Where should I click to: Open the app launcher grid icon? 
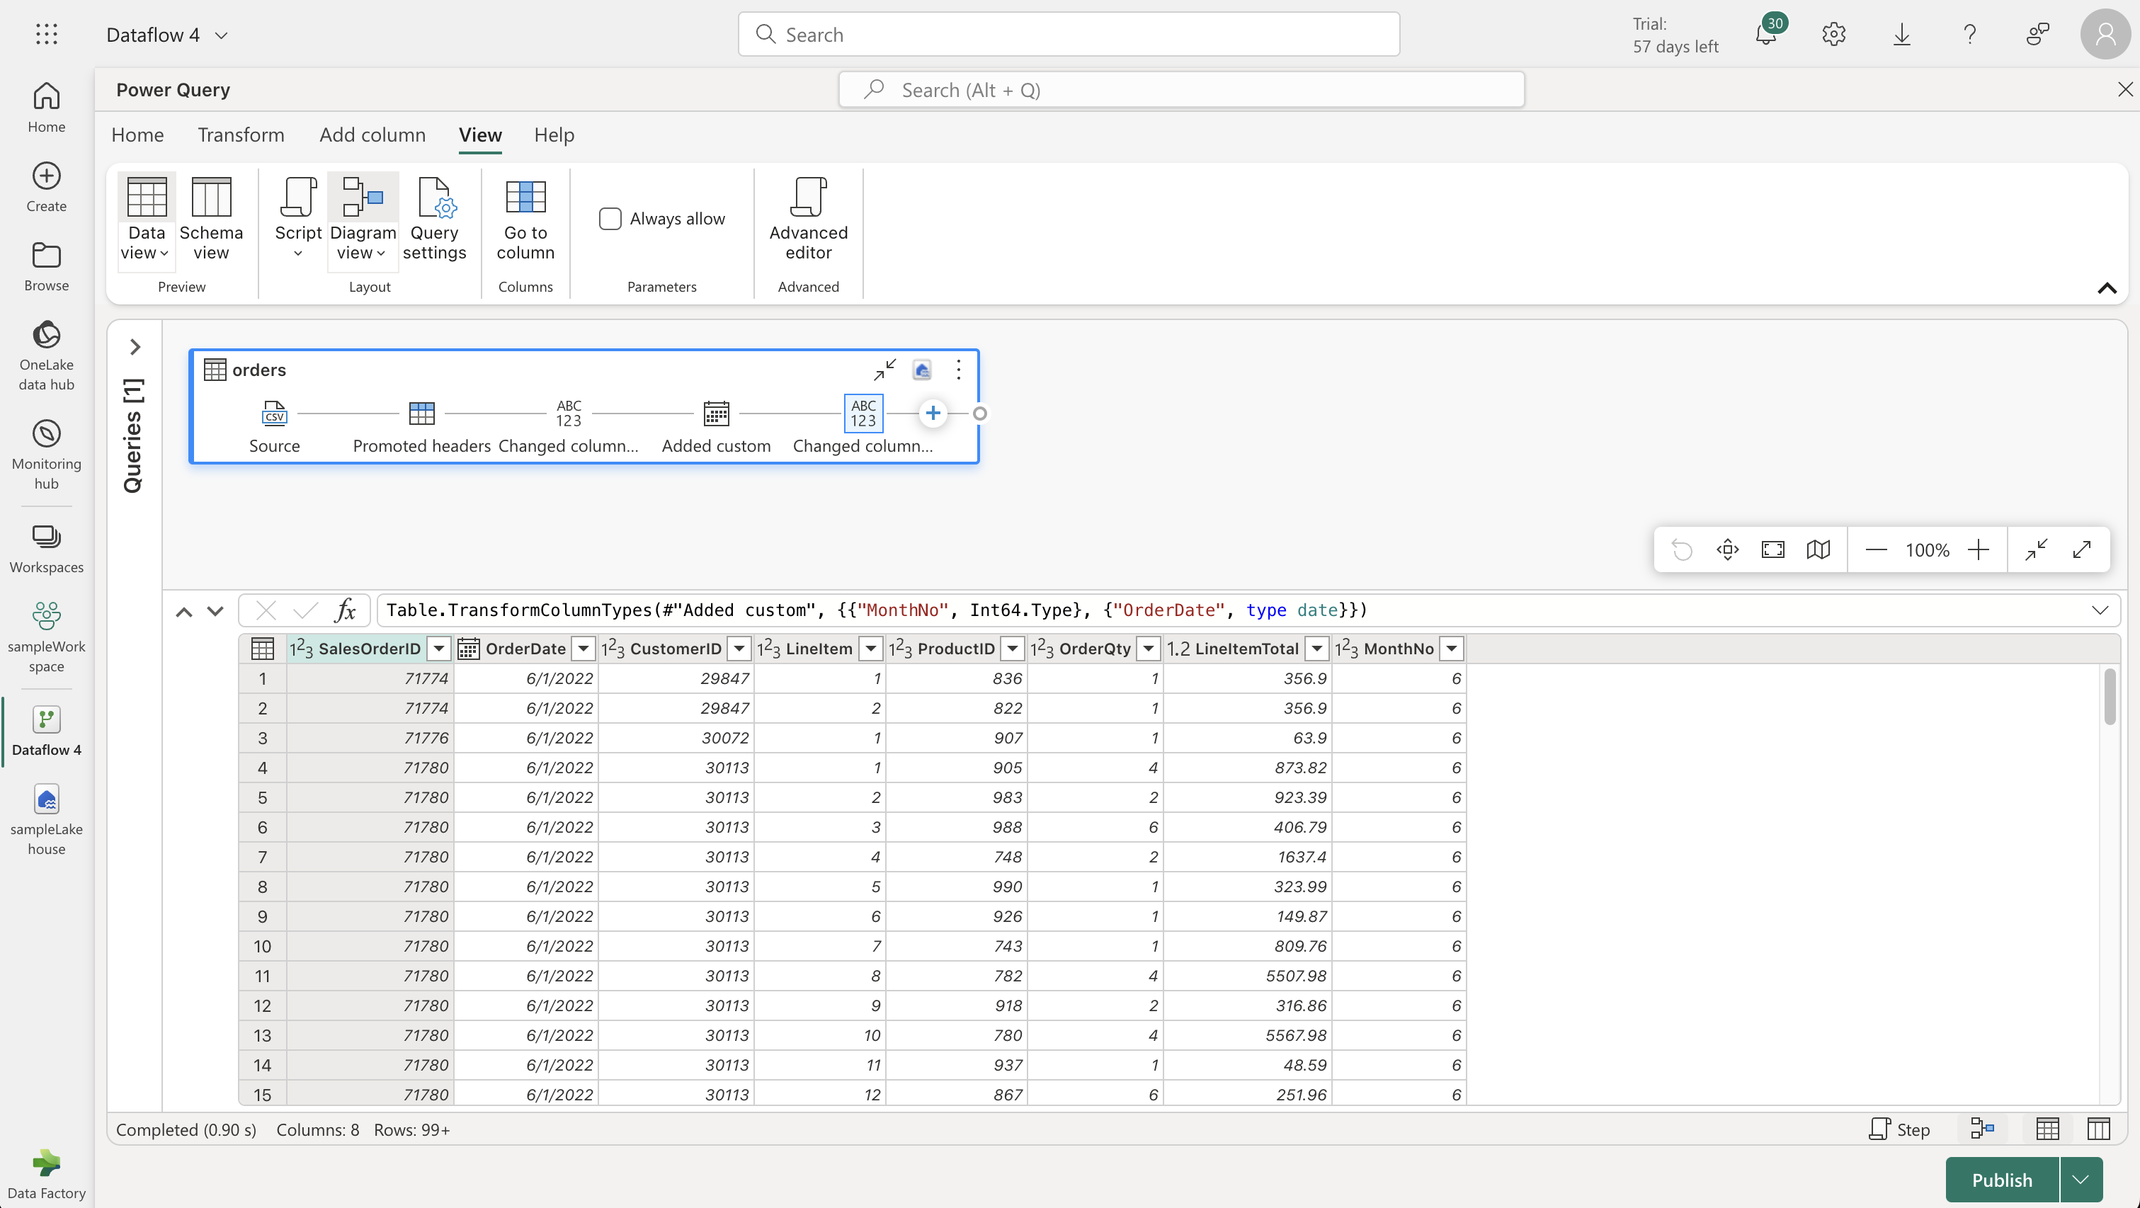(47, 34)
